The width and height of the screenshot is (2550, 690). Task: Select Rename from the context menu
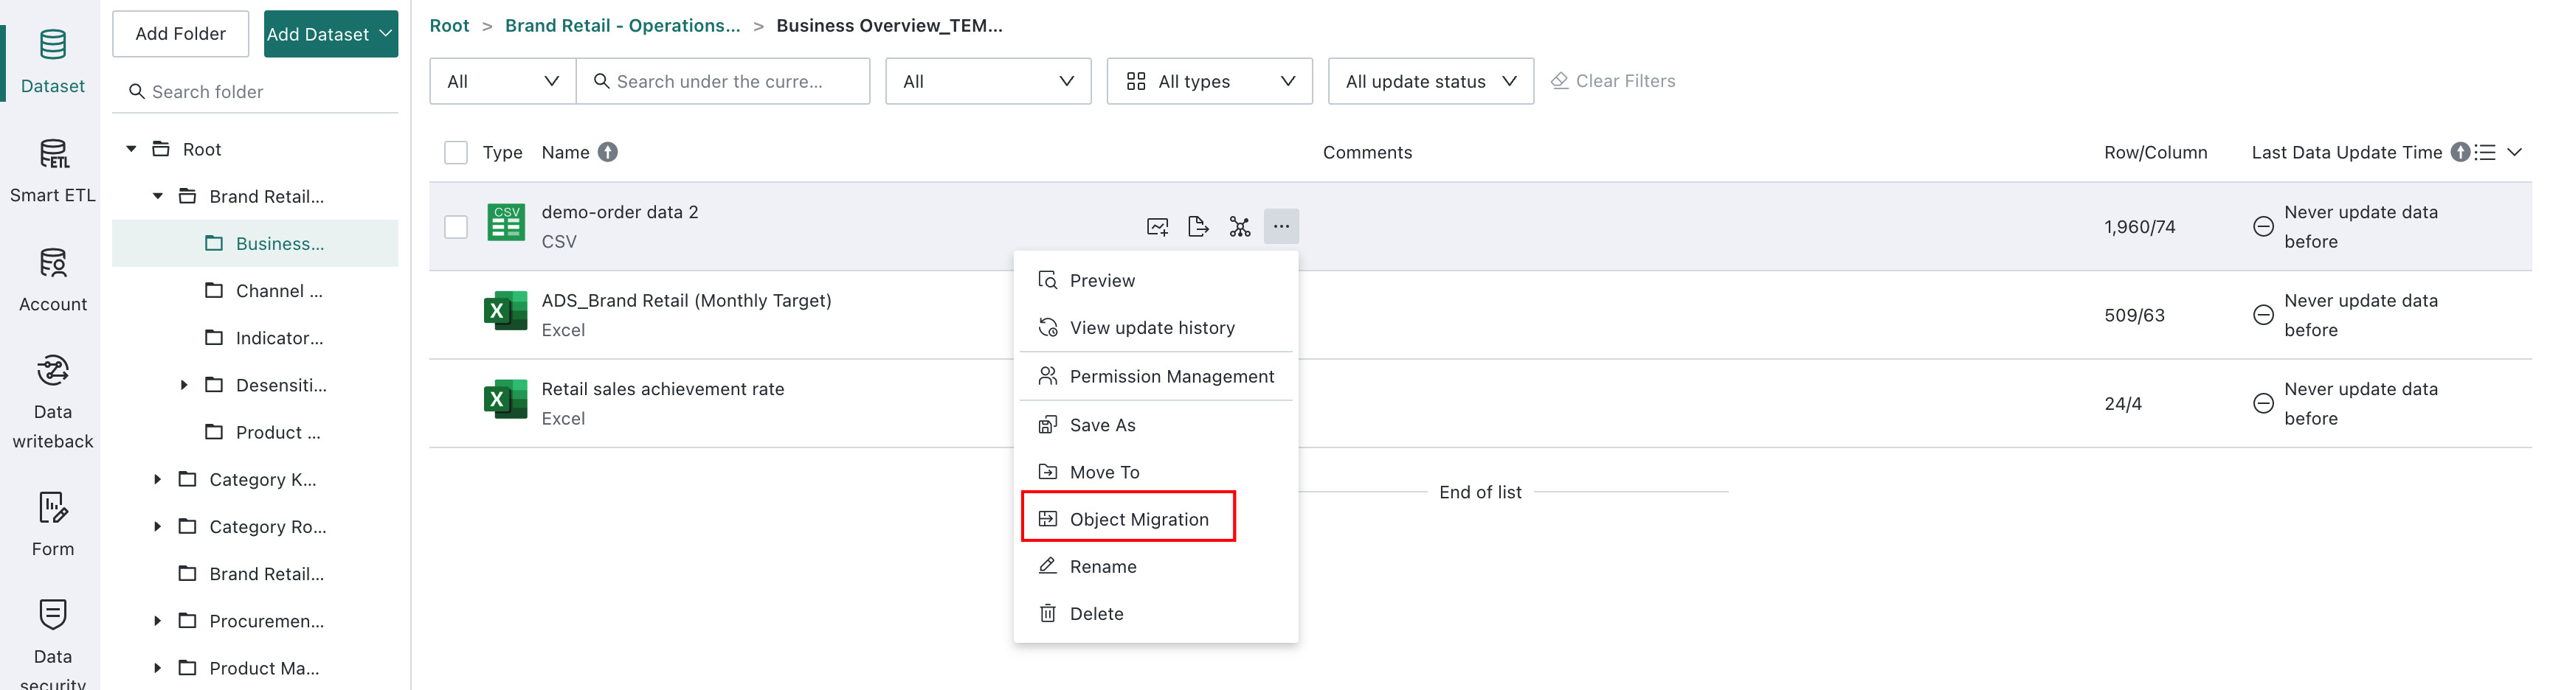[1155, 566]
